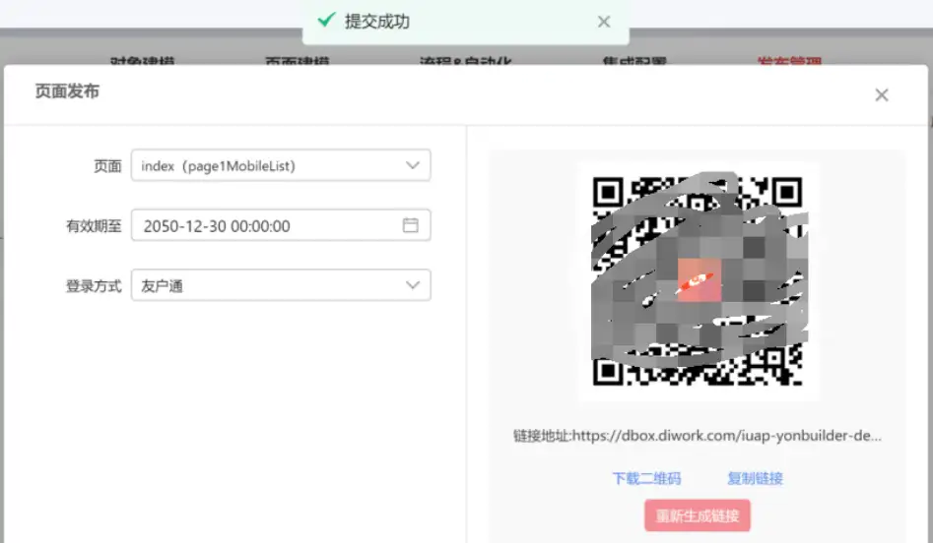
Task: Click the 有效期至 date field
Action: pos(281,225)
